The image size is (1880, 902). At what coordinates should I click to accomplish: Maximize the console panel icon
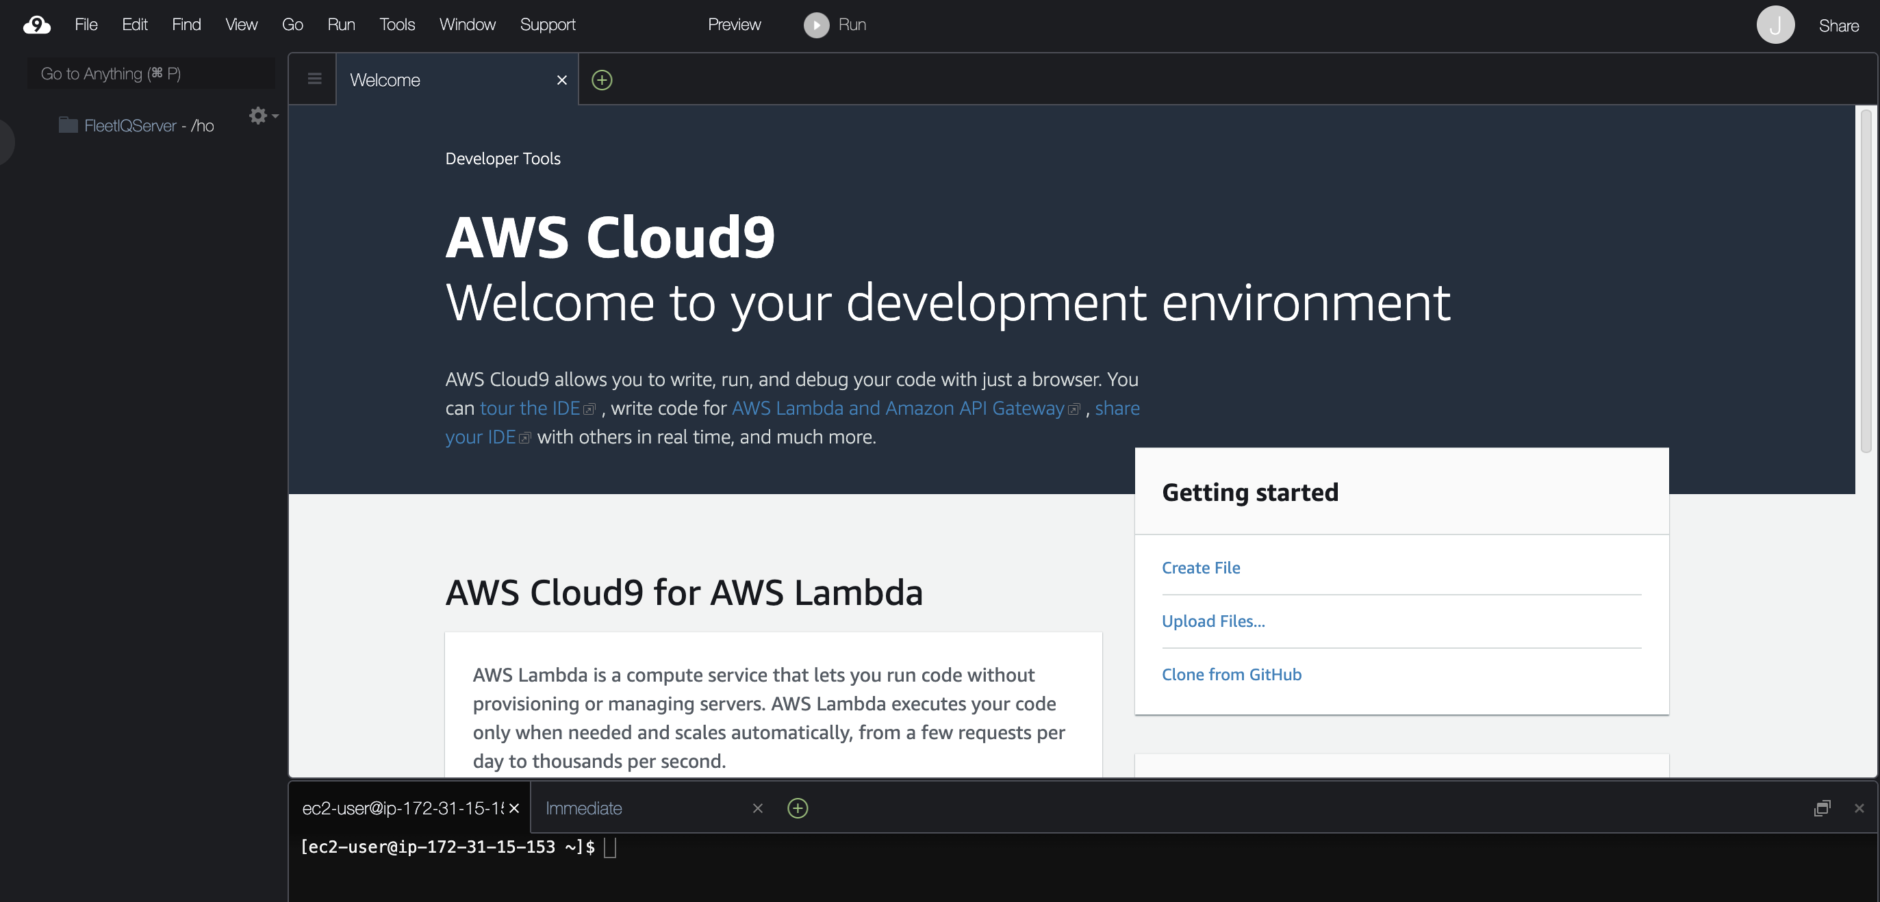1822,808
